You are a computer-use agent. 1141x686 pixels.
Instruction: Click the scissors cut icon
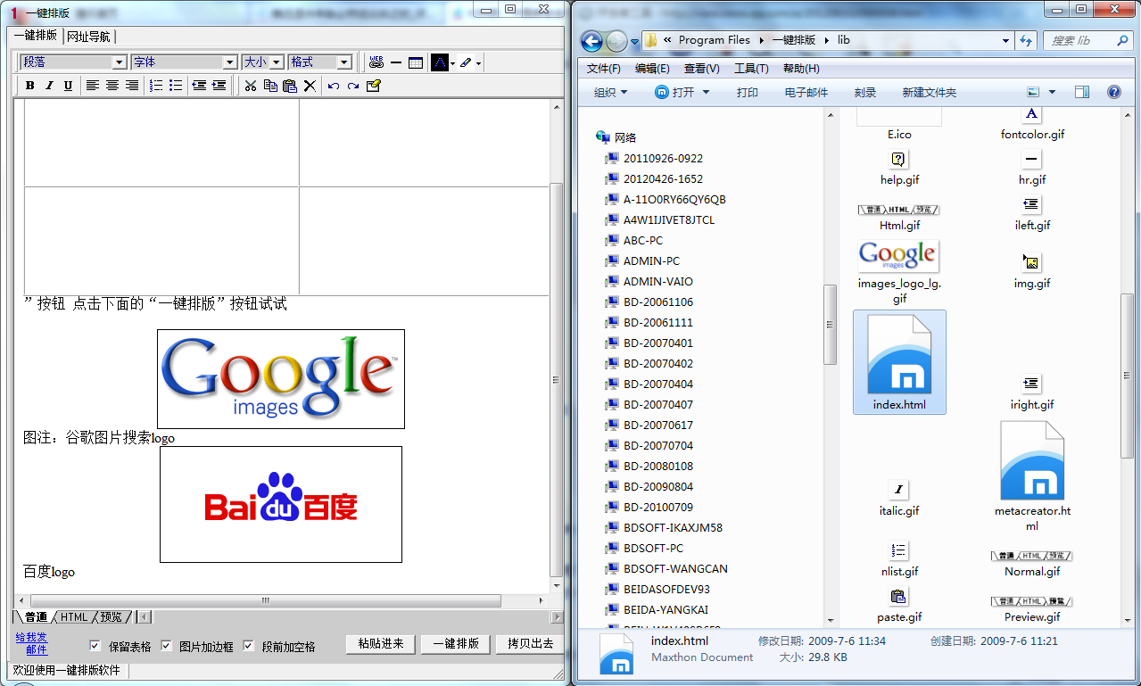click(x=251, y=86)
